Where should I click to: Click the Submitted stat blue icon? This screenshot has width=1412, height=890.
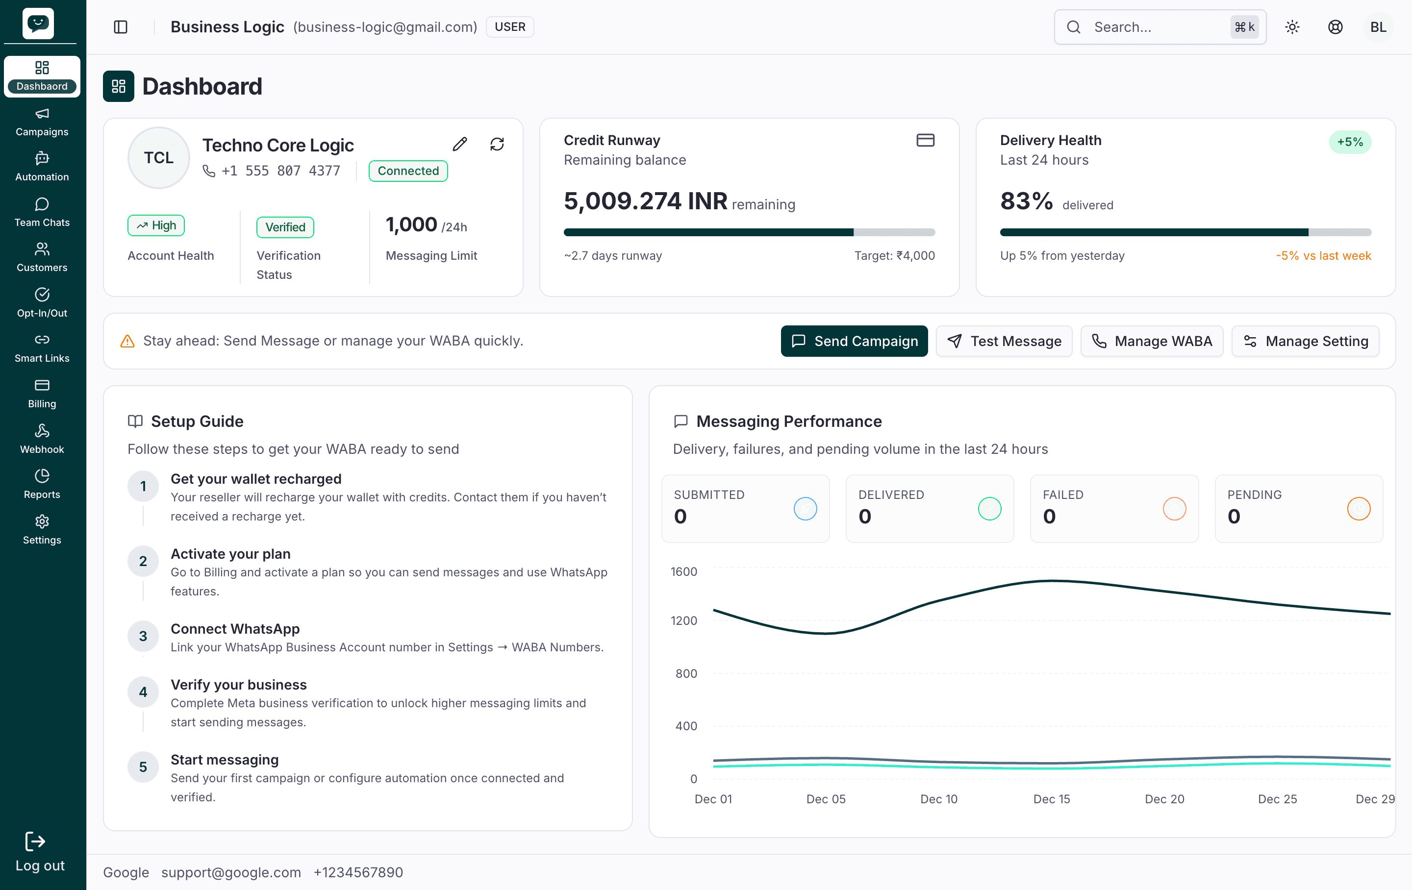pos(805,508)
